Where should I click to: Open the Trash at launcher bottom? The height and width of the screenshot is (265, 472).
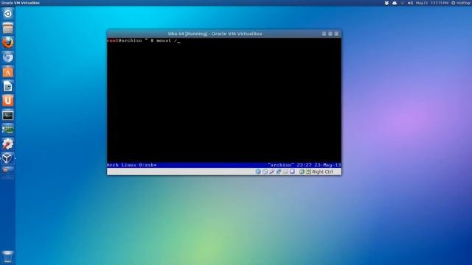click(8, 257)
